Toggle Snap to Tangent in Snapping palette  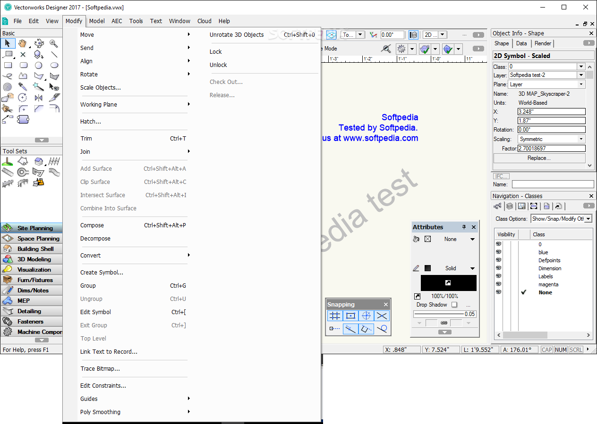click(x=382, y=329)
